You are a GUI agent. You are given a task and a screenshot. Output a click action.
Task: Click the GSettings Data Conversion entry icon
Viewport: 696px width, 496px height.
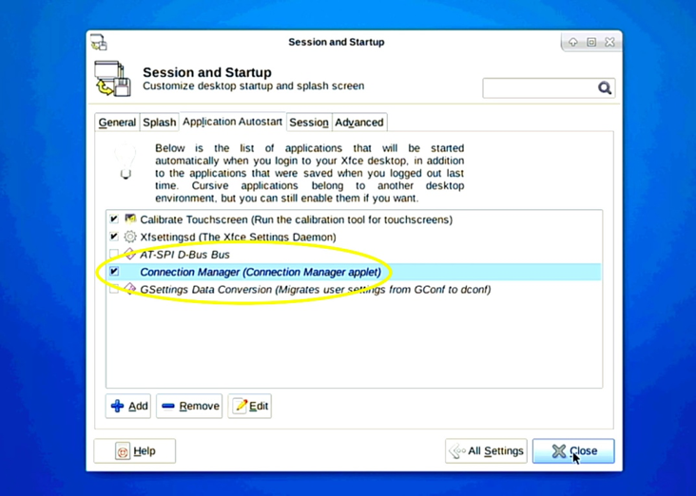(130, 289)
